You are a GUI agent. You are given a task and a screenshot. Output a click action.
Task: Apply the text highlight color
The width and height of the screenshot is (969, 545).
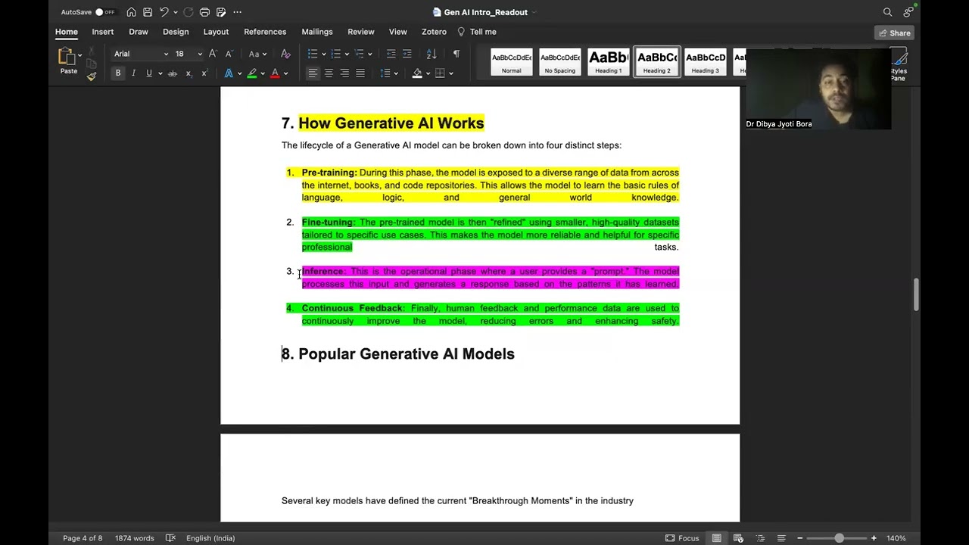(252, 73)
